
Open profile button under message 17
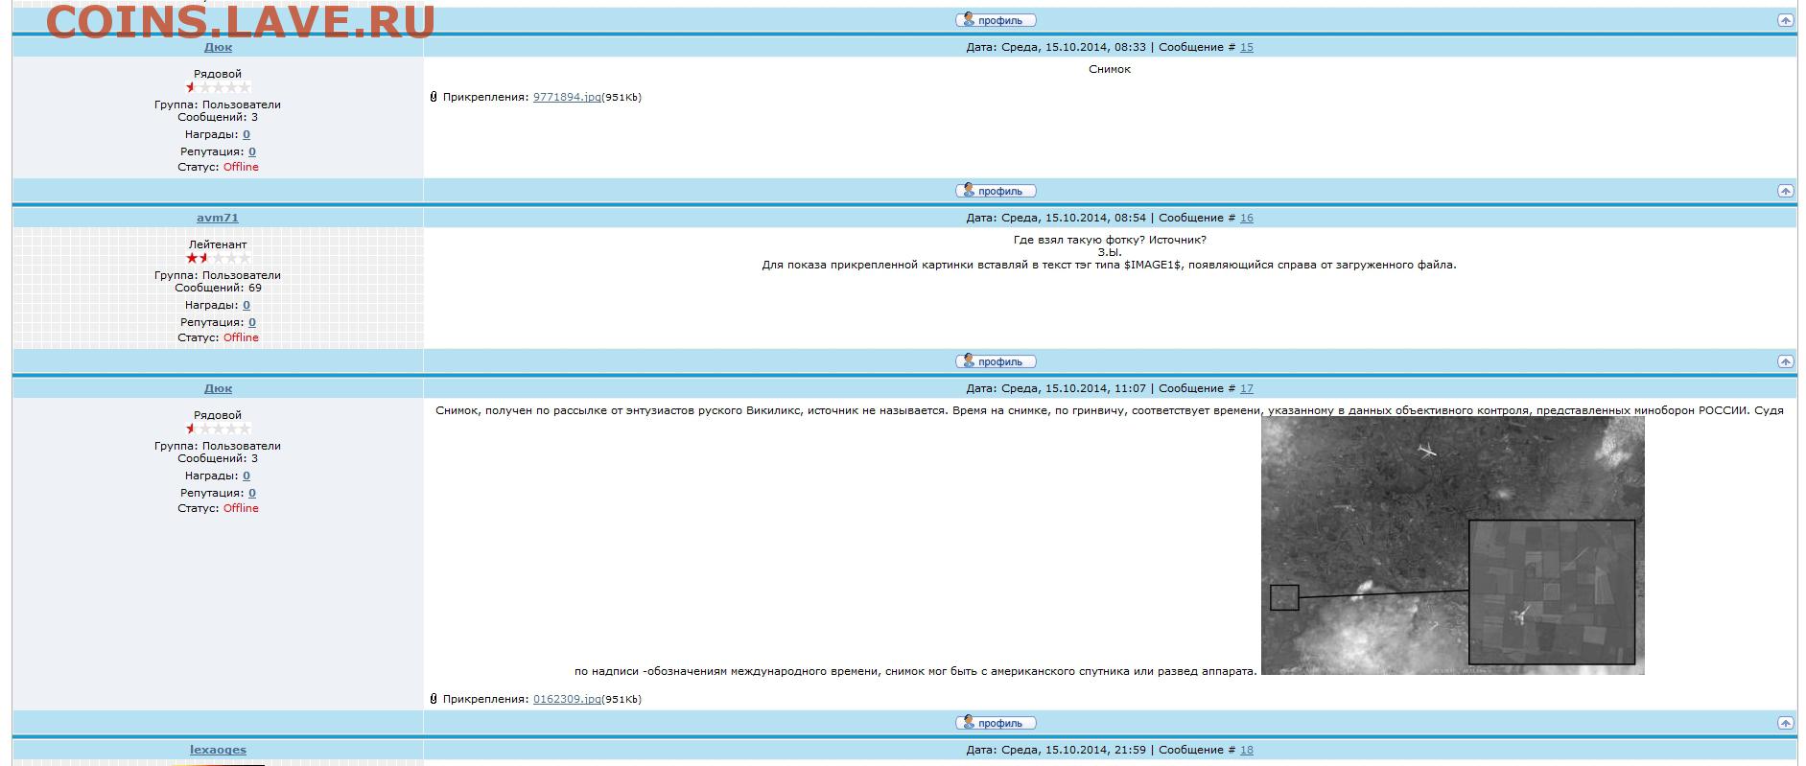[x=996, y=723]
